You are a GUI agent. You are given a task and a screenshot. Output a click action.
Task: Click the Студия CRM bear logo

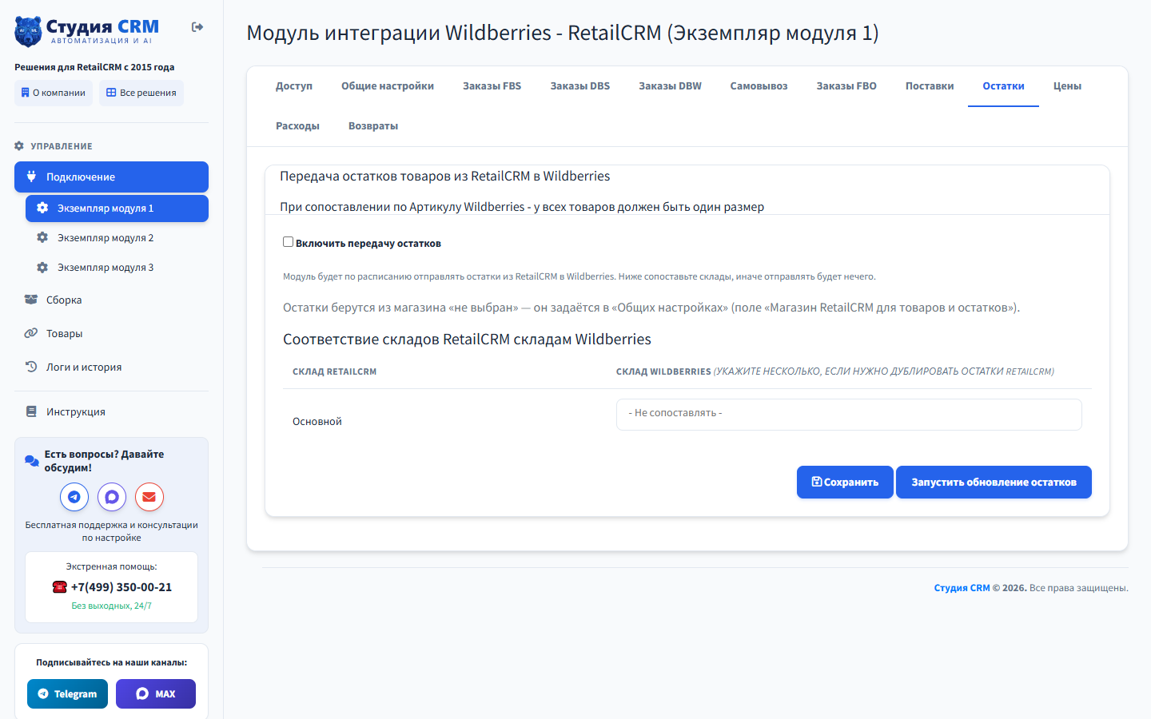point(28,32)
